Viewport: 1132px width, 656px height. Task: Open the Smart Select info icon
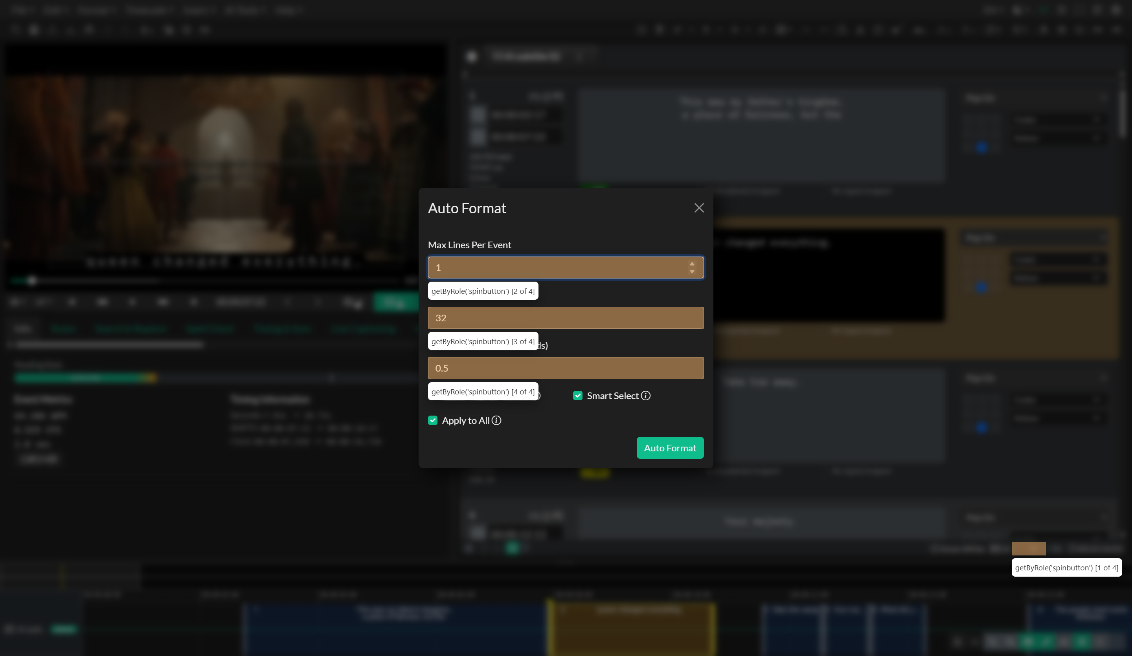(x=645, y=396)
